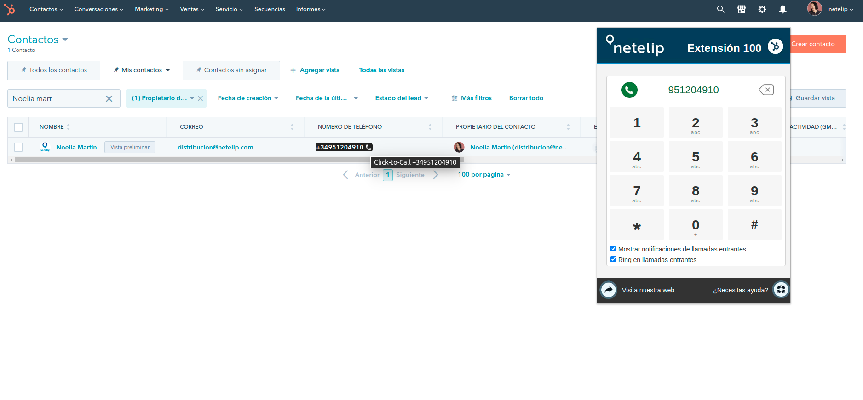Click the HubSpot sprocket logo
The height and width of the screenshot is (400, 863).
tap(9, 9)
